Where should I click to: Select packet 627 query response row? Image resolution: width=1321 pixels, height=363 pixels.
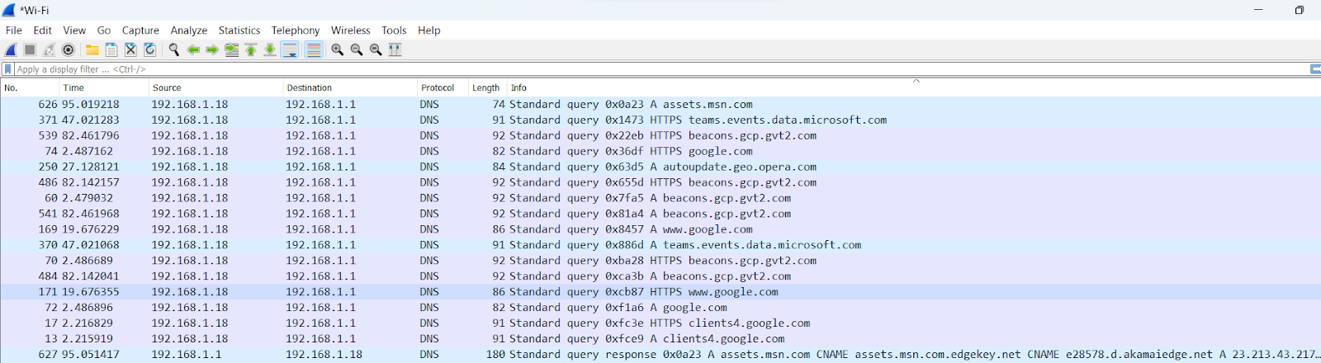(x=660, y=355)
